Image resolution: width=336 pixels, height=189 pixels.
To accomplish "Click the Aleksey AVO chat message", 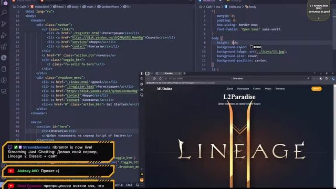I will point(58,171).
